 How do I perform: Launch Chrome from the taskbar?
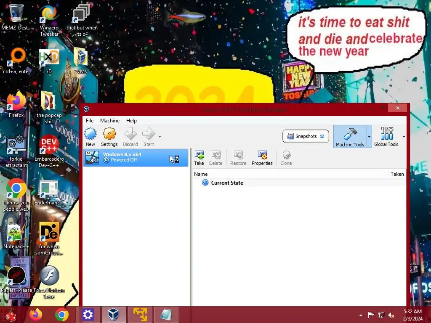[61, 315]
